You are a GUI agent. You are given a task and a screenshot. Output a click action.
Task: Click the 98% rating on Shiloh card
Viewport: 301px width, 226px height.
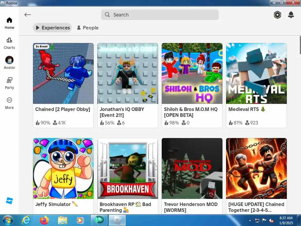pos(171,123)
